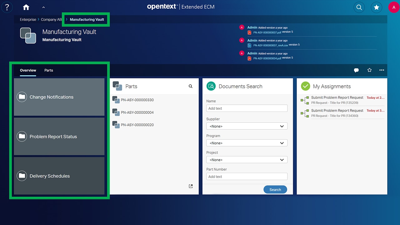This screenshot has height=225, width=400.
Task: Expand Parts widget with open icon
Action: tap(191, 186)
